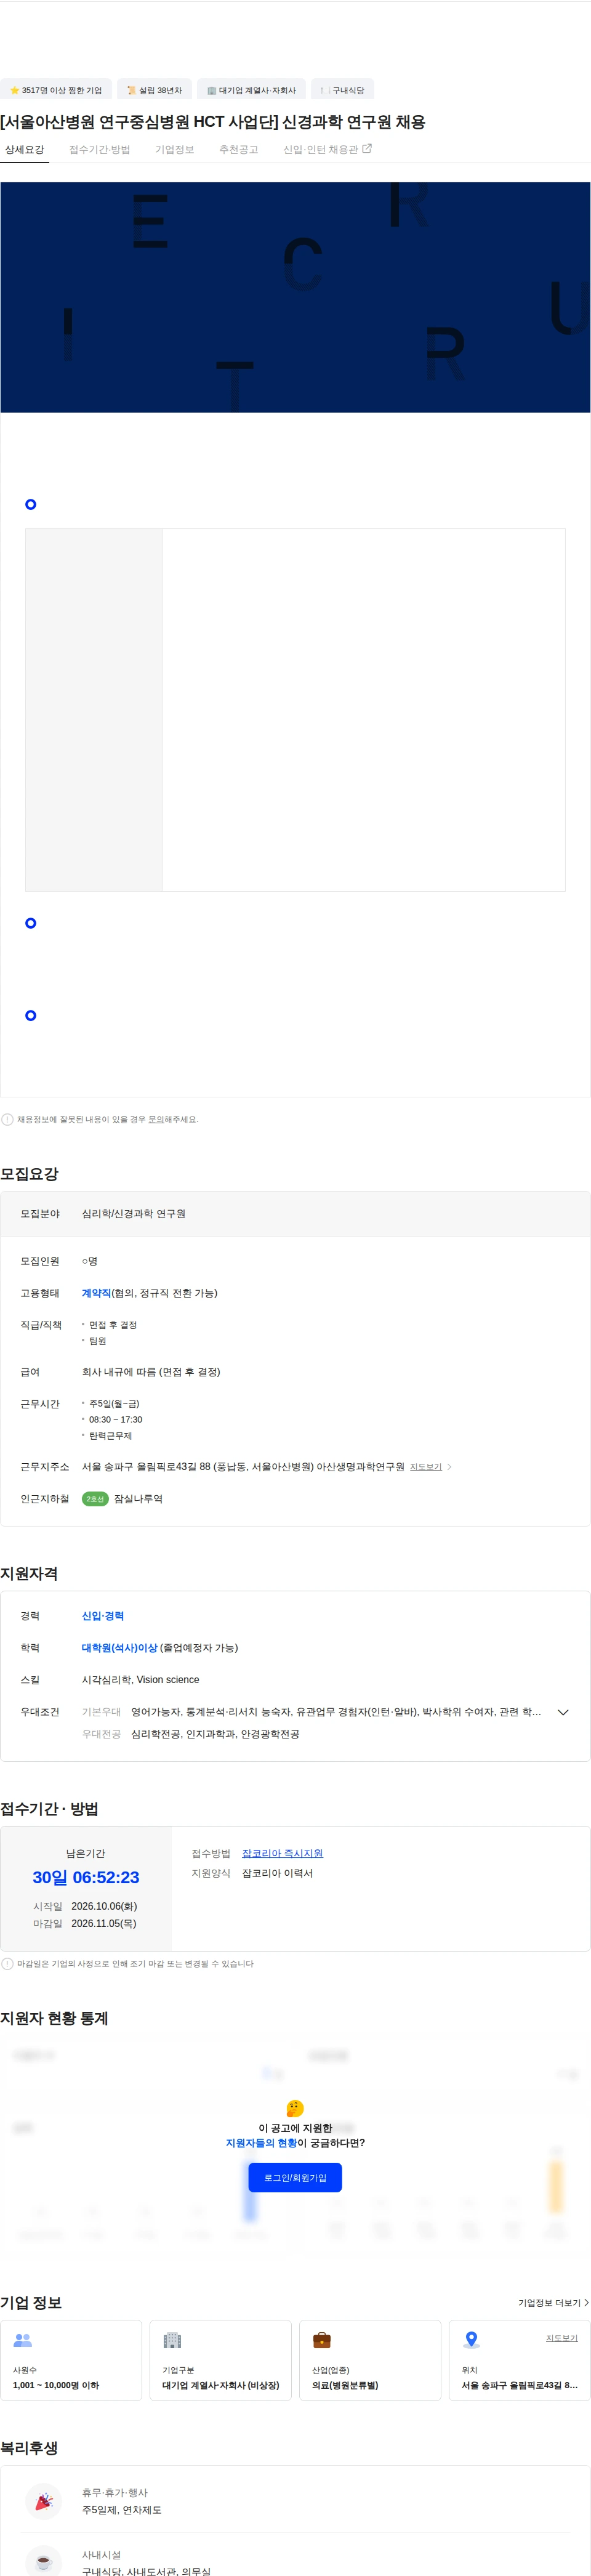The image size is (591, 2576).
Task: Click the 의료(병원분류별) industry value
Action: pos(345,2385)
